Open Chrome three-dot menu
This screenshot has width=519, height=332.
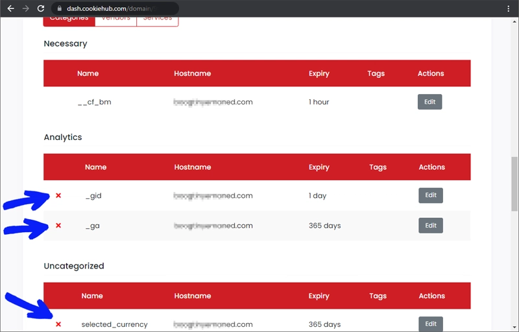[x=507, y=9]
